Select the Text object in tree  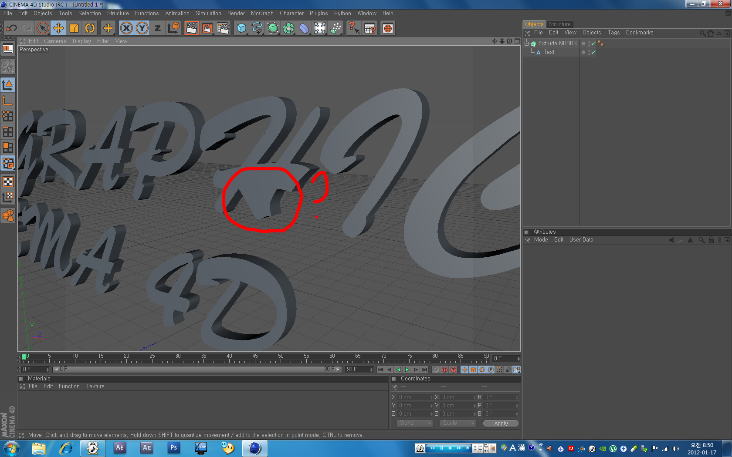[x=549, y=52]
